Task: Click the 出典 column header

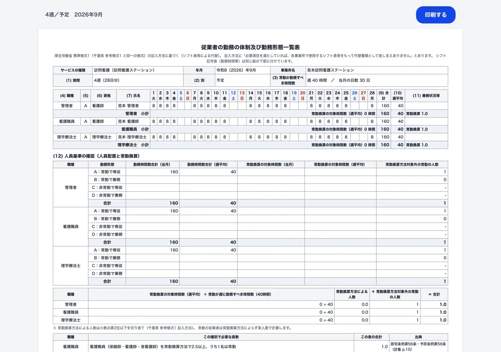Action: [x=418, y=337]
